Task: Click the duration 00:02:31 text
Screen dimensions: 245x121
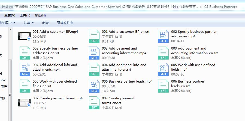Action: tap(39, 74)
